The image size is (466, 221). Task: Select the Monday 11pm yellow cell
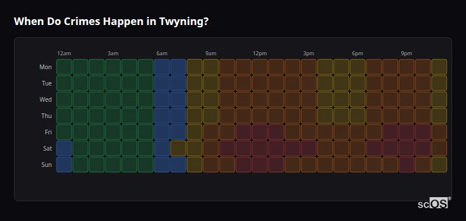(439, 67)
